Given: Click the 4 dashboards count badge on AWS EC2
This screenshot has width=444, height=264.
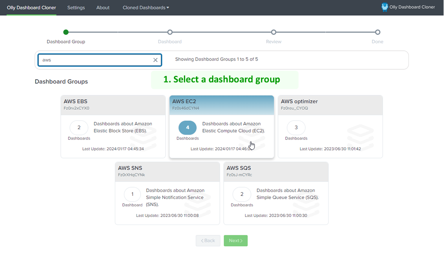Looking at the screenshot, I should [x=187, y=127].
